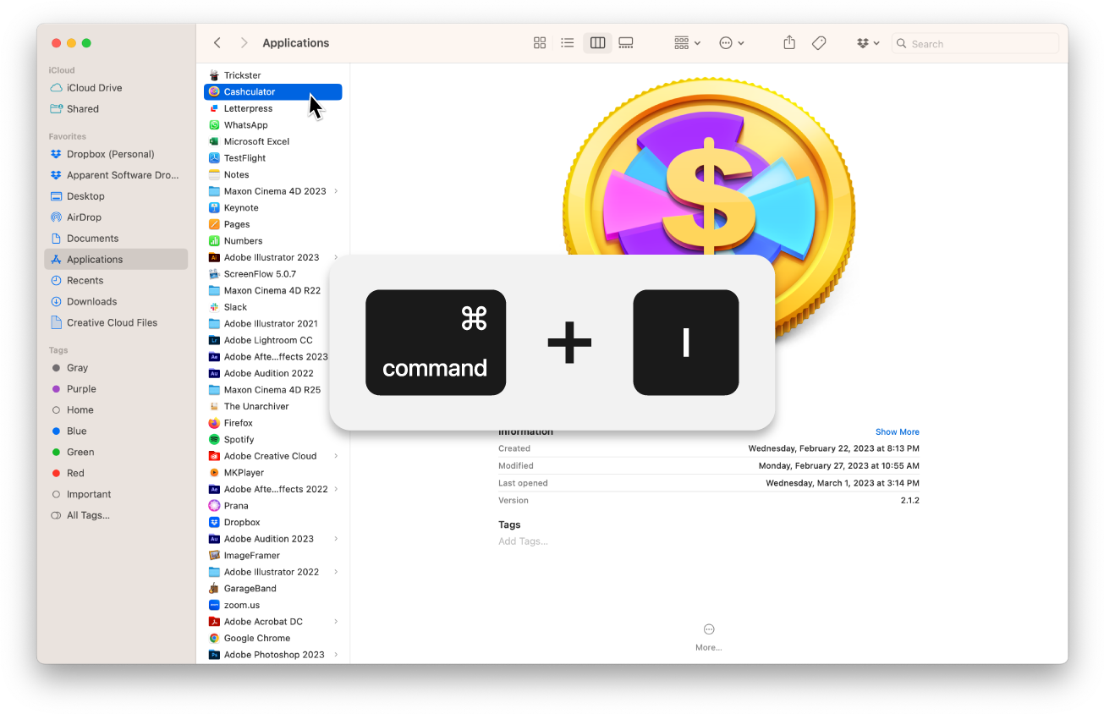
Task: Select the Cashculator app row
Action: [273, 91]
